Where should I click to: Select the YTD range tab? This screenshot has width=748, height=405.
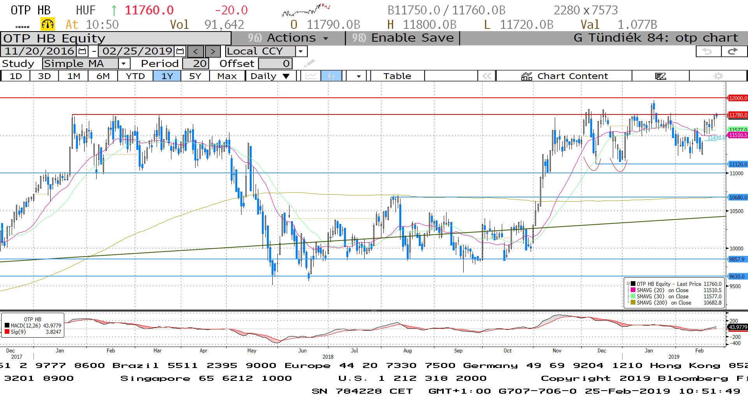pos(135,76)
